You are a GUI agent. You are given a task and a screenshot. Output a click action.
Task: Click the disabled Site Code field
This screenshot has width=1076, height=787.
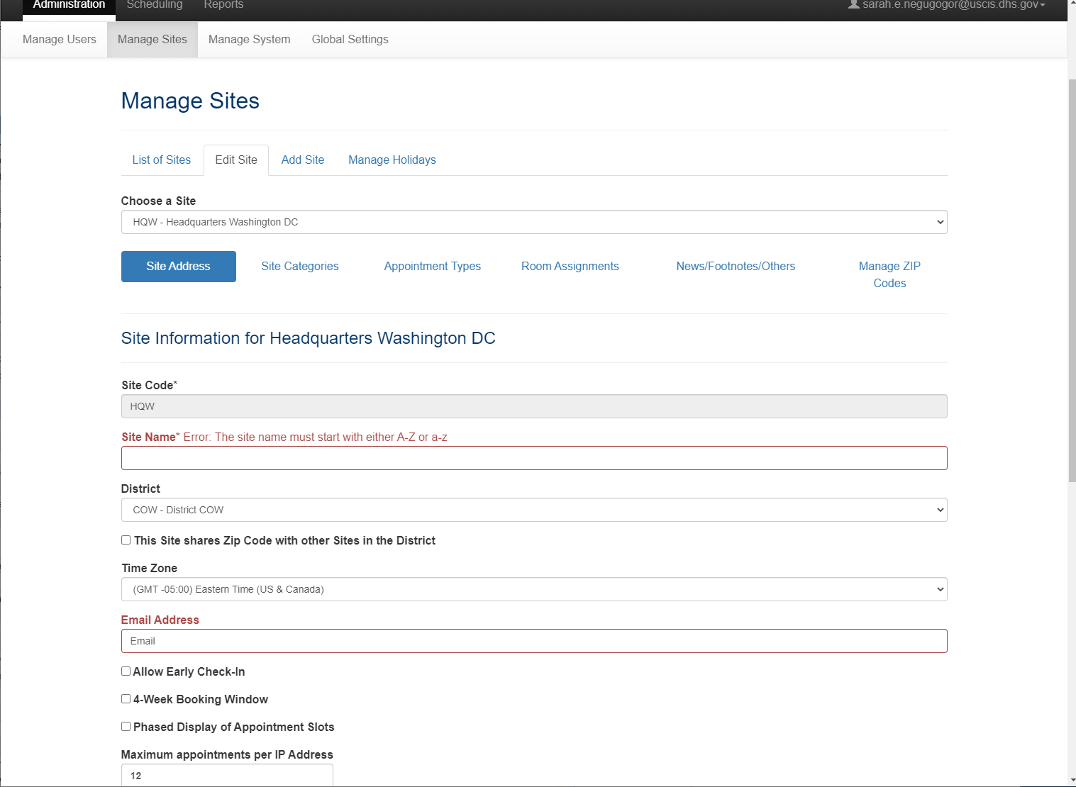pos(534,406)
